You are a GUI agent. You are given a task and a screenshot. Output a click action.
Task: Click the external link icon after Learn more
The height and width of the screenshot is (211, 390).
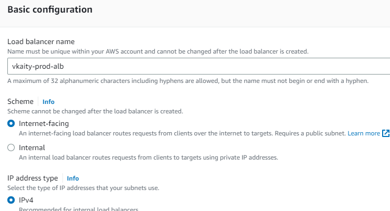pyautogui.click(x=386, y=133)
